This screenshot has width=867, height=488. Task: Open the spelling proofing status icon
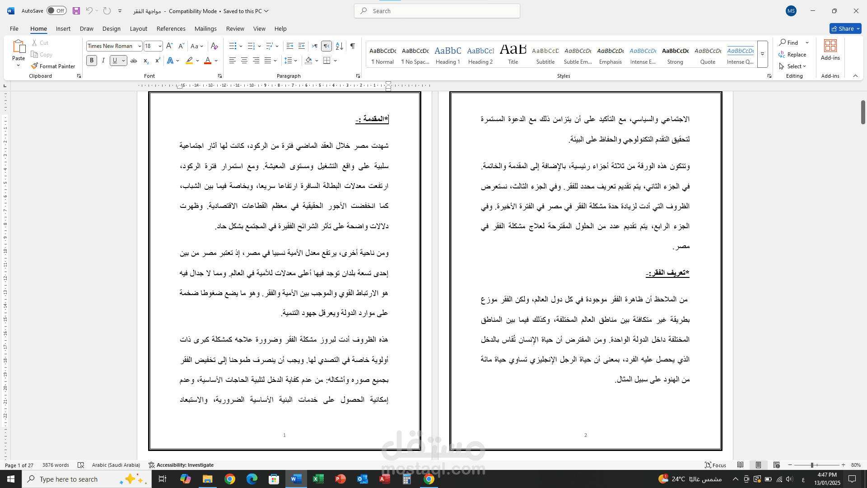coord(81,465)
